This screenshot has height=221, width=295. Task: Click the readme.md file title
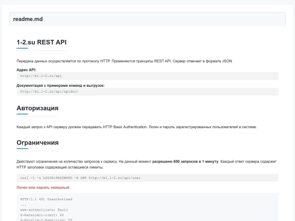28,19
